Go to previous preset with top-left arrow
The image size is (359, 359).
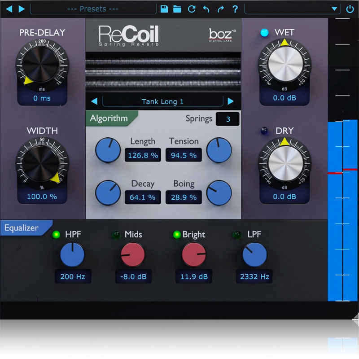pos(9,9)
